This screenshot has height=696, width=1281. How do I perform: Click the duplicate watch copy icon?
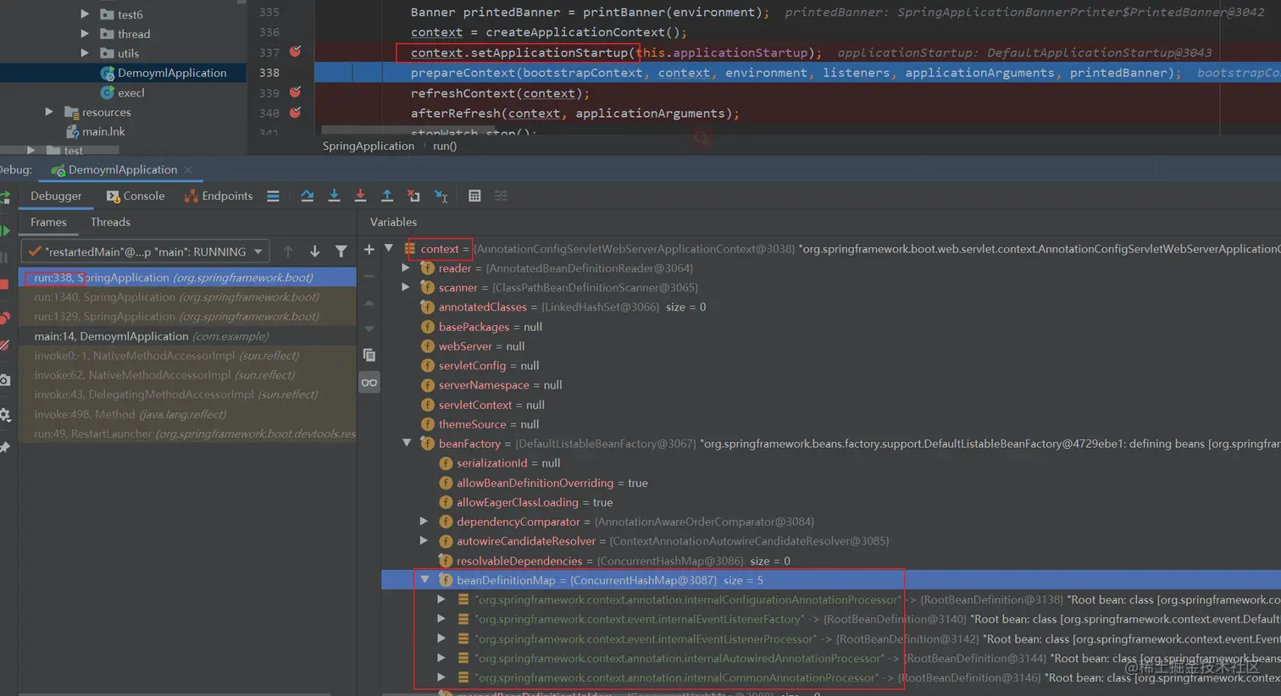coord(369,356)
